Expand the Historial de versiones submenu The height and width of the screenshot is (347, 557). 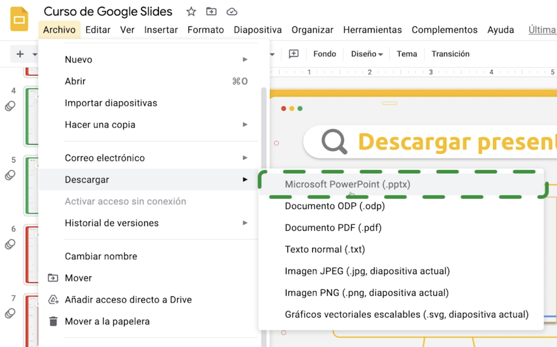[245, 223]
